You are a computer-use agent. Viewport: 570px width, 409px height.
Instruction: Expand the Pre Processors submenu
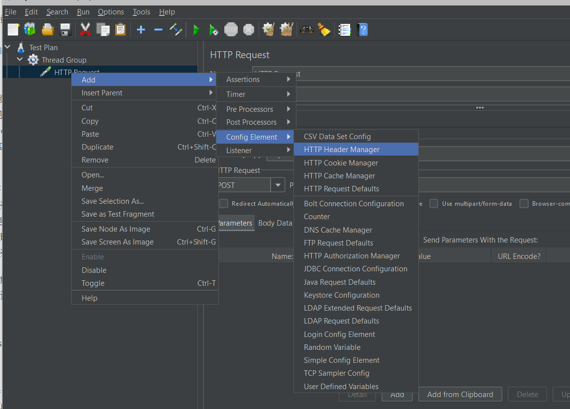click(256, 109)
